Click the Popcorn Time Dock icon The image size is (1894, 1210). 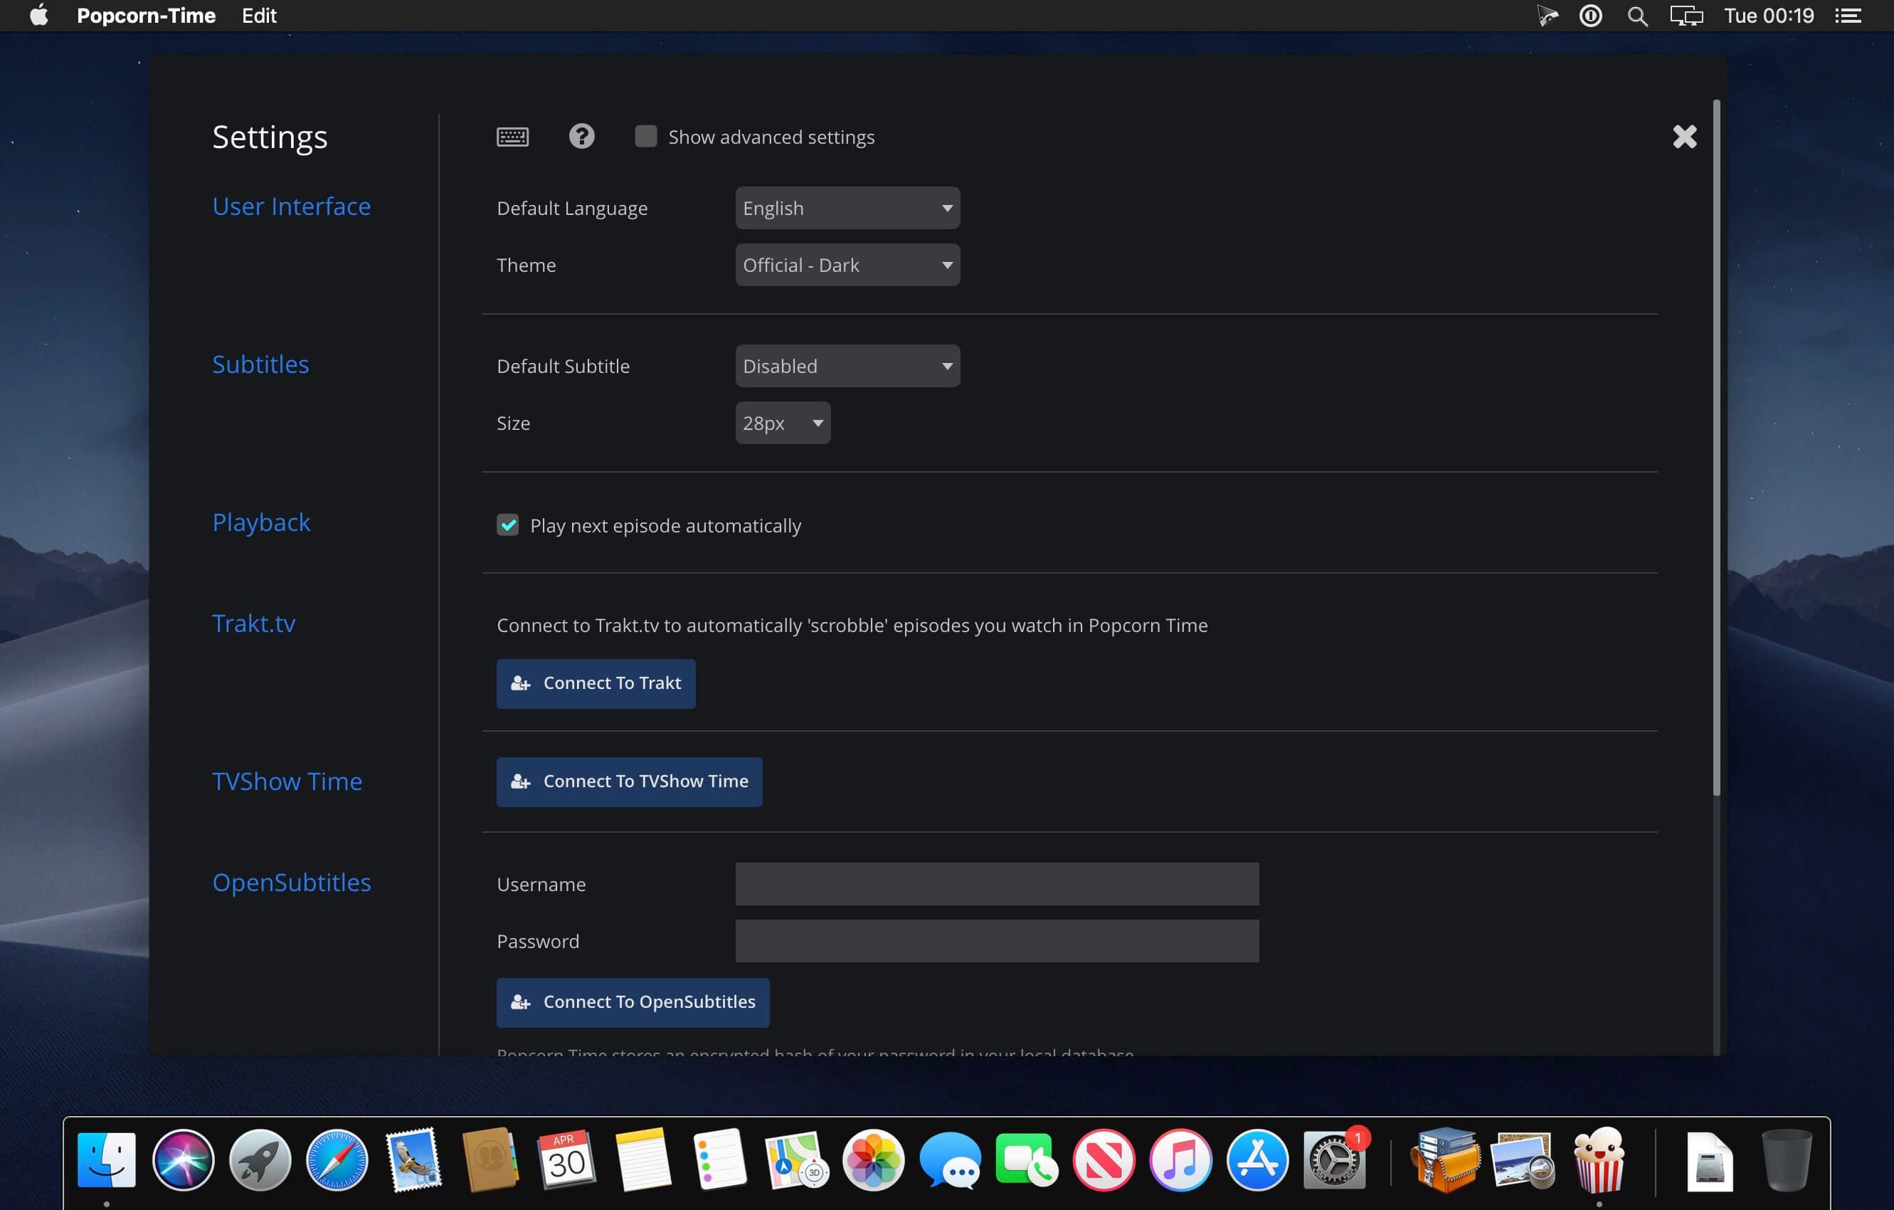1599,1159
